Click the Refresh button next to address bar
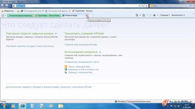 coord(143,6)
